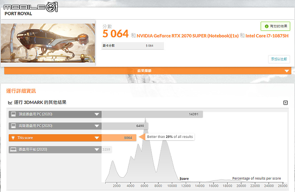Click the 3259 score value
Viewport: 295px width, 192px height.
coord(106,150)
